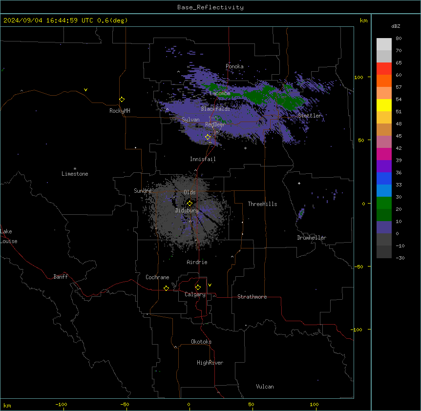Click the Base_Reflectivity title

[x=210, y=7]
